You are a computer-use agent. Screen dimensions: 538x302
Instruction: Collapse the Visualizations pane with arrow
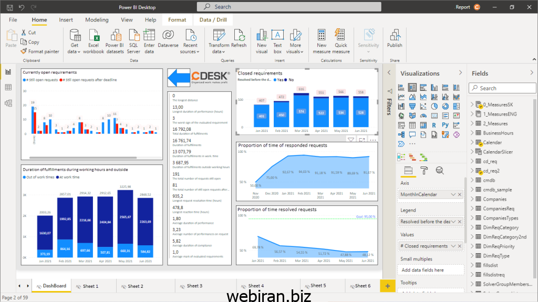click(x=460, y=73)
